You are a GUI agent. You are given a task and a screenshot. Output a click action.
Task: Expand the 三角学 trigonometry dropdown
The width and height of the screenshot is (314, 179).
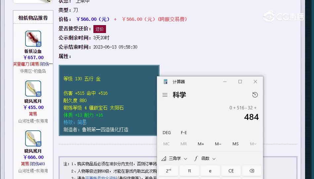pos(174,159)
